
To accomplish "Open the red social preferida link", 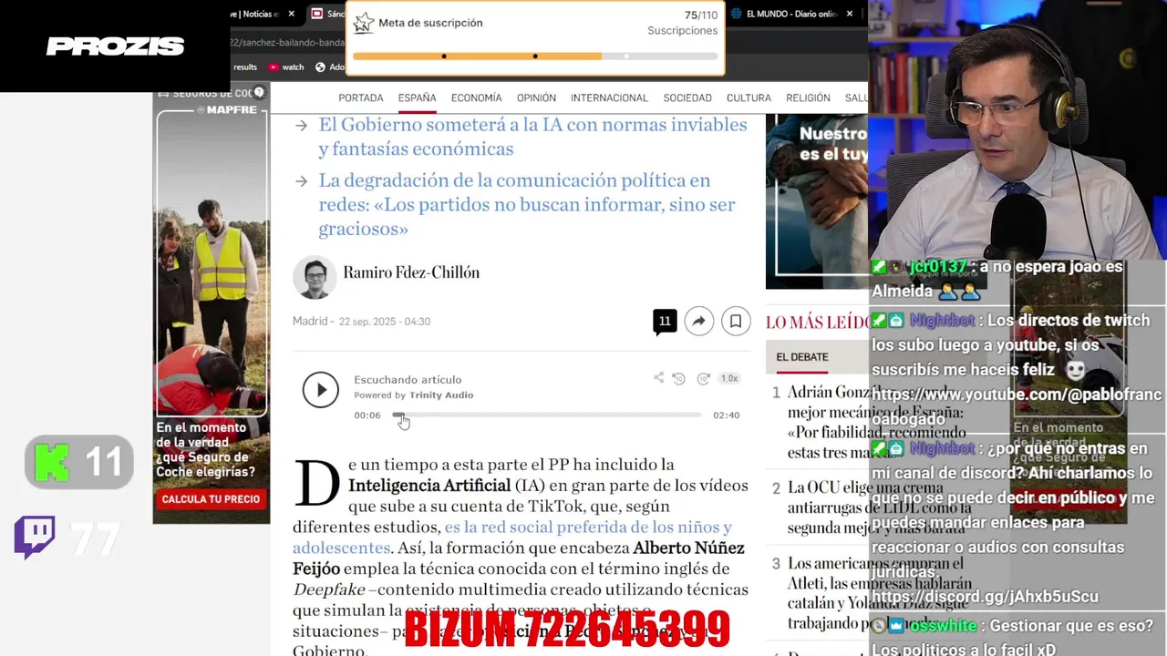I will 511,538.
